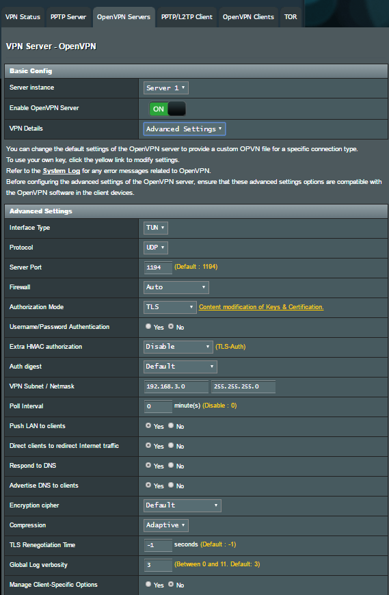Select No for Respond to DNS
The height and width of the screenshot is (595, 389).
click(171, 465)
